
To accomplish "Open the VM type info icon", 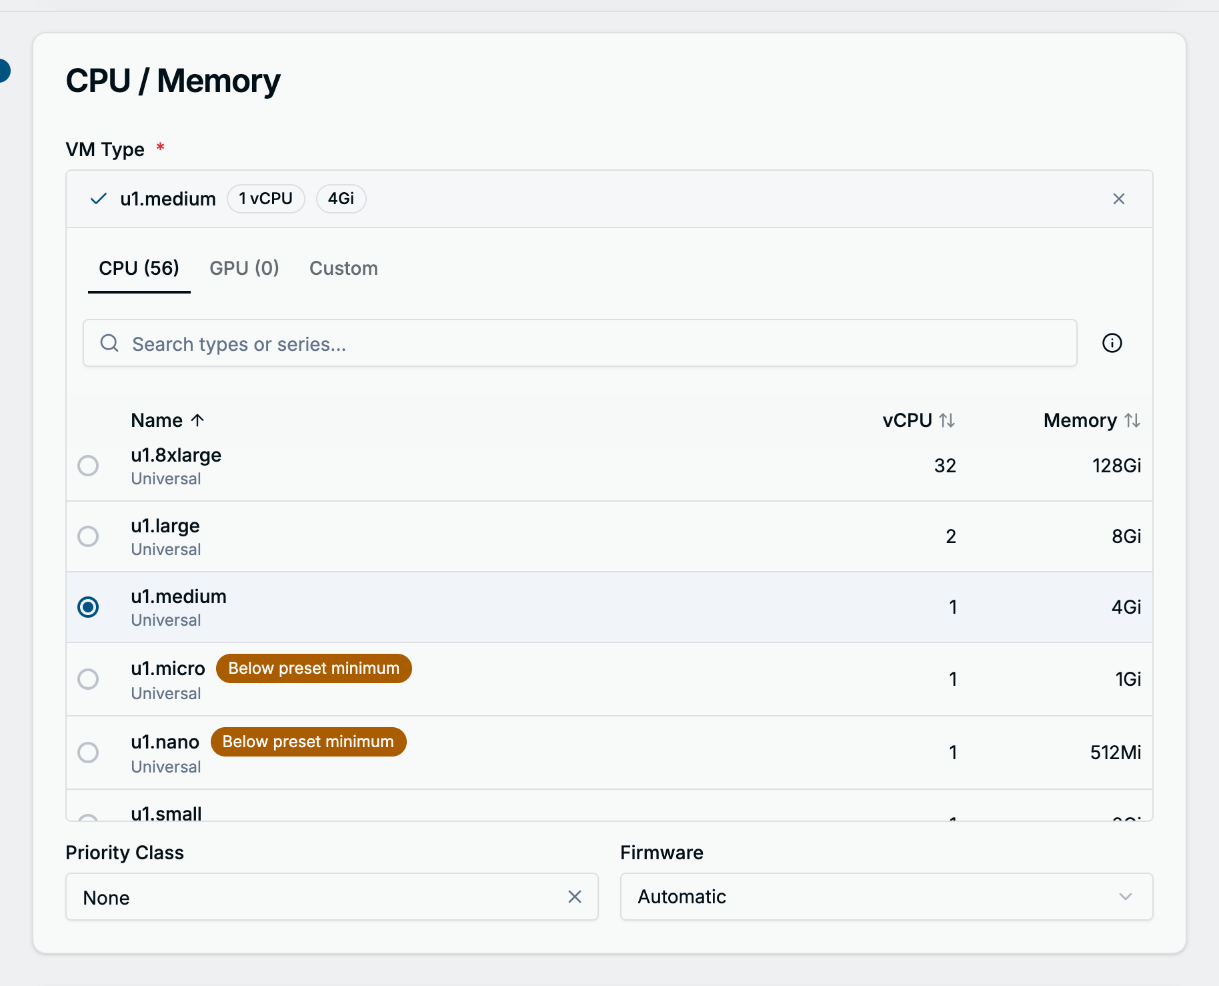I will coord(1112,343).
